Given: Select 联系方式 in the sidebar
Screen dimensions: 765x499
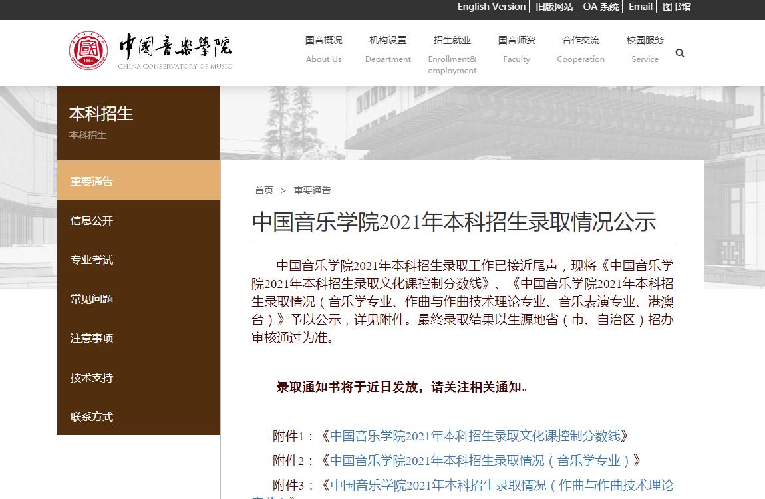Looking at the screenshot, I should (138, 416).
